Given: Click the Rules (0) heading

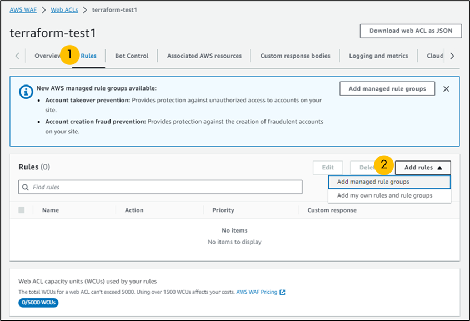Looking at the screenshot, I should (x=34, y=167).
